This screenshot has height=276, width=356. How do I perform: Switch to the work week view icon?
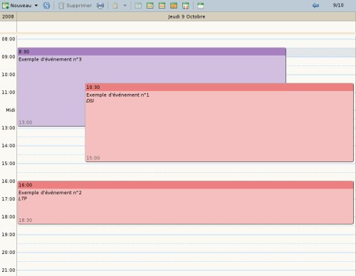150,6
